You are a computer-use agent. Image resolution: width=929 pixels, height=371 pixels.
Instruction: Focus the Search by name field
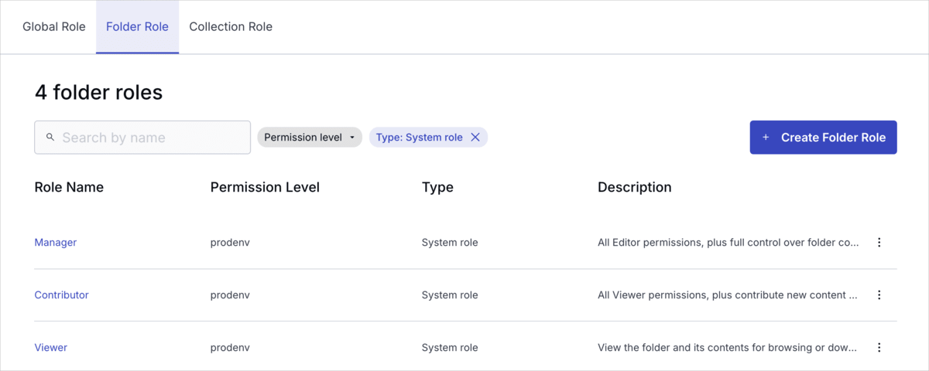(x=151, y=138)
